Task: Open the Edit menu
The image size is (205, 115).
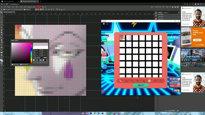Action: click(x=5, y=7)
